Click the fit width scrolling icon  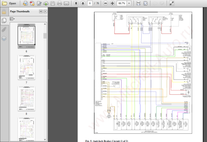tap(138, 3)
